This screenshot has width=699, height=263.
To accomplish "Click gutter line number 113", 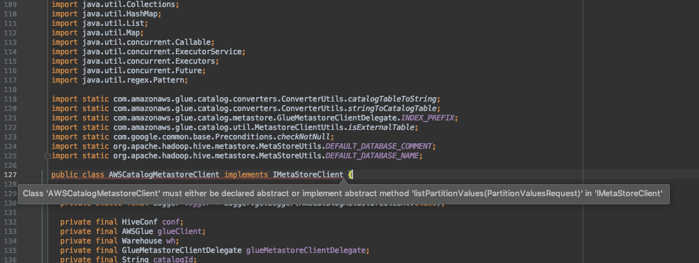I will (10, 42).
